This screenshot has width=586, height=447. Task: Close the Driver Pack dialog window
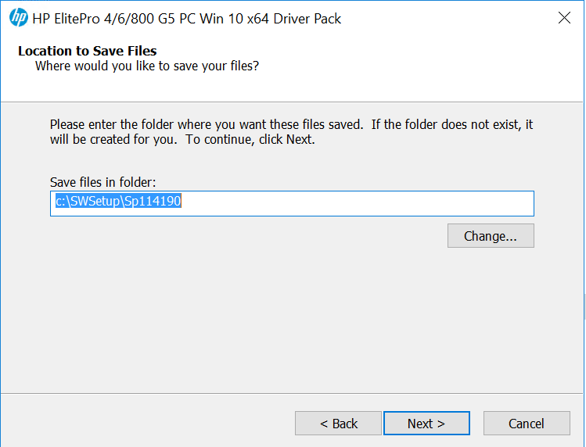(x=564, y=17)
